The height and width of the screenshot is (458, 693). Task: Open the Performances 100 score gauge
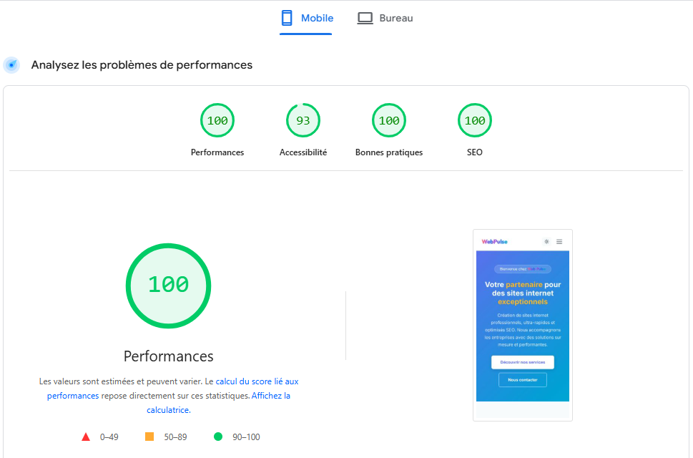pos(217,120)
